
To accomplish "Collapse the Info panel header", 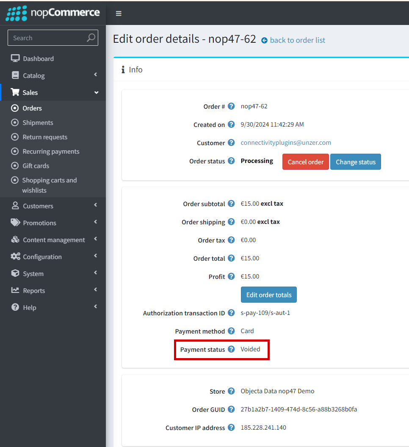I will [261, 69].
